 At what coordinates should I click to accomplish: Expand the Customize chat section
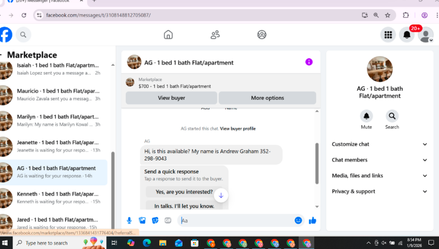(380, 144)
